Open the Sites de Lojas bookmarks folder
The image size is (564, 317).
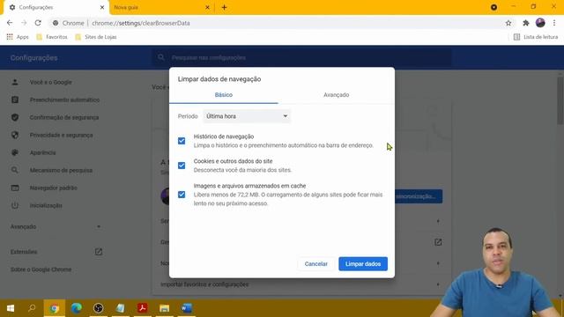[96, 37]
